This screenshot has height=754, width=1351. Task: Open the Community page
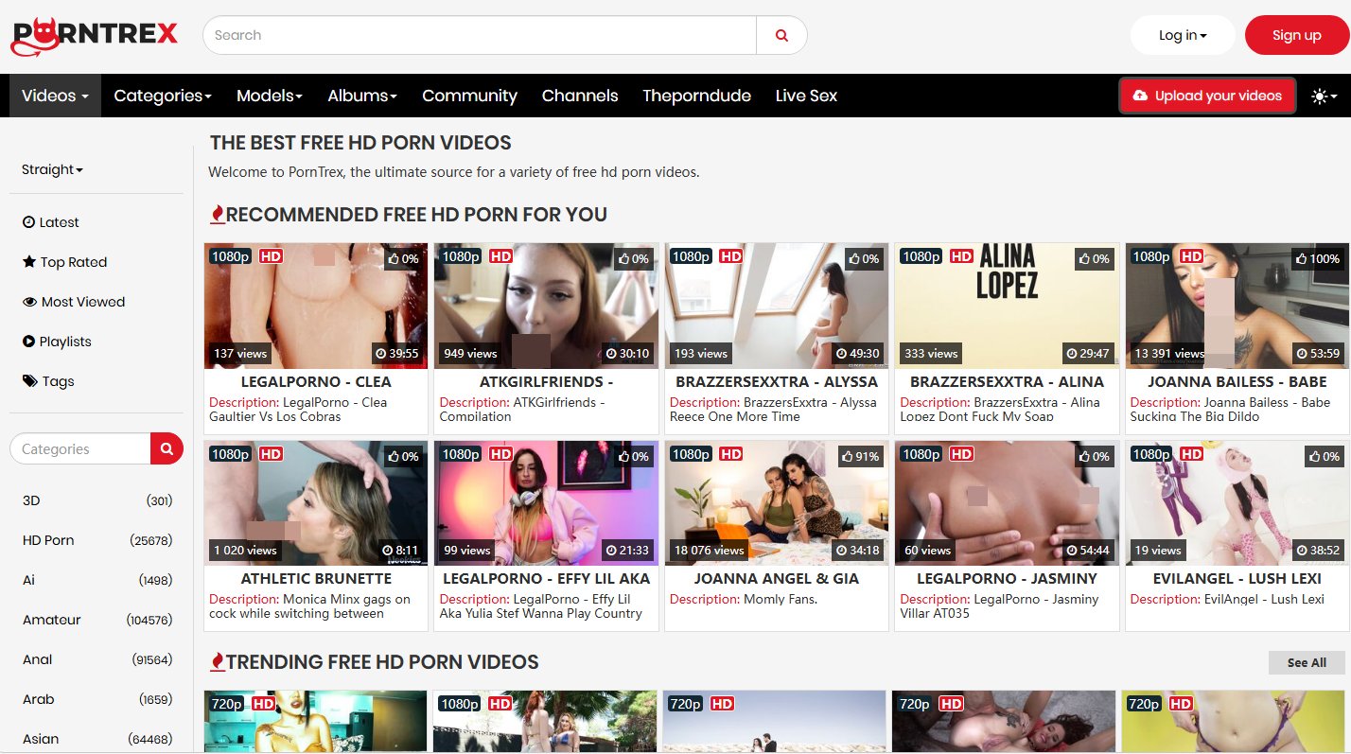coord(469,96)
